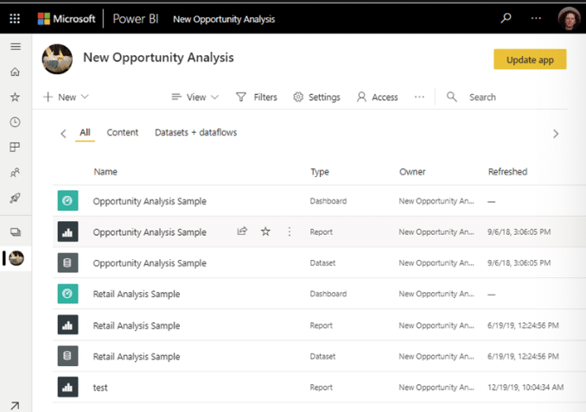
Task: Select the Content tab
Action: click(x=122, y=133)
